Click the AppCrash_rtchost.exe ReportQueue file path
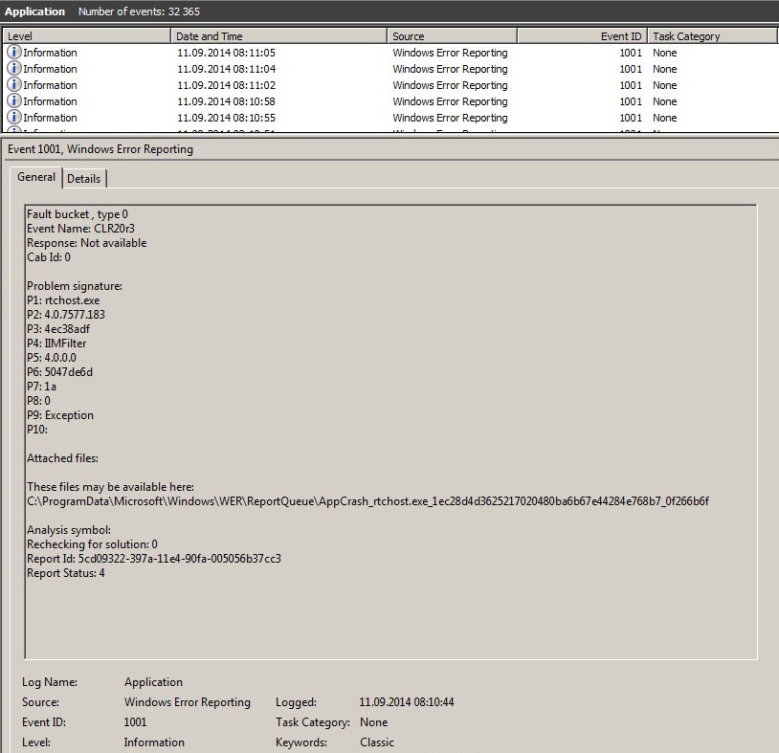 click(367, 501)
